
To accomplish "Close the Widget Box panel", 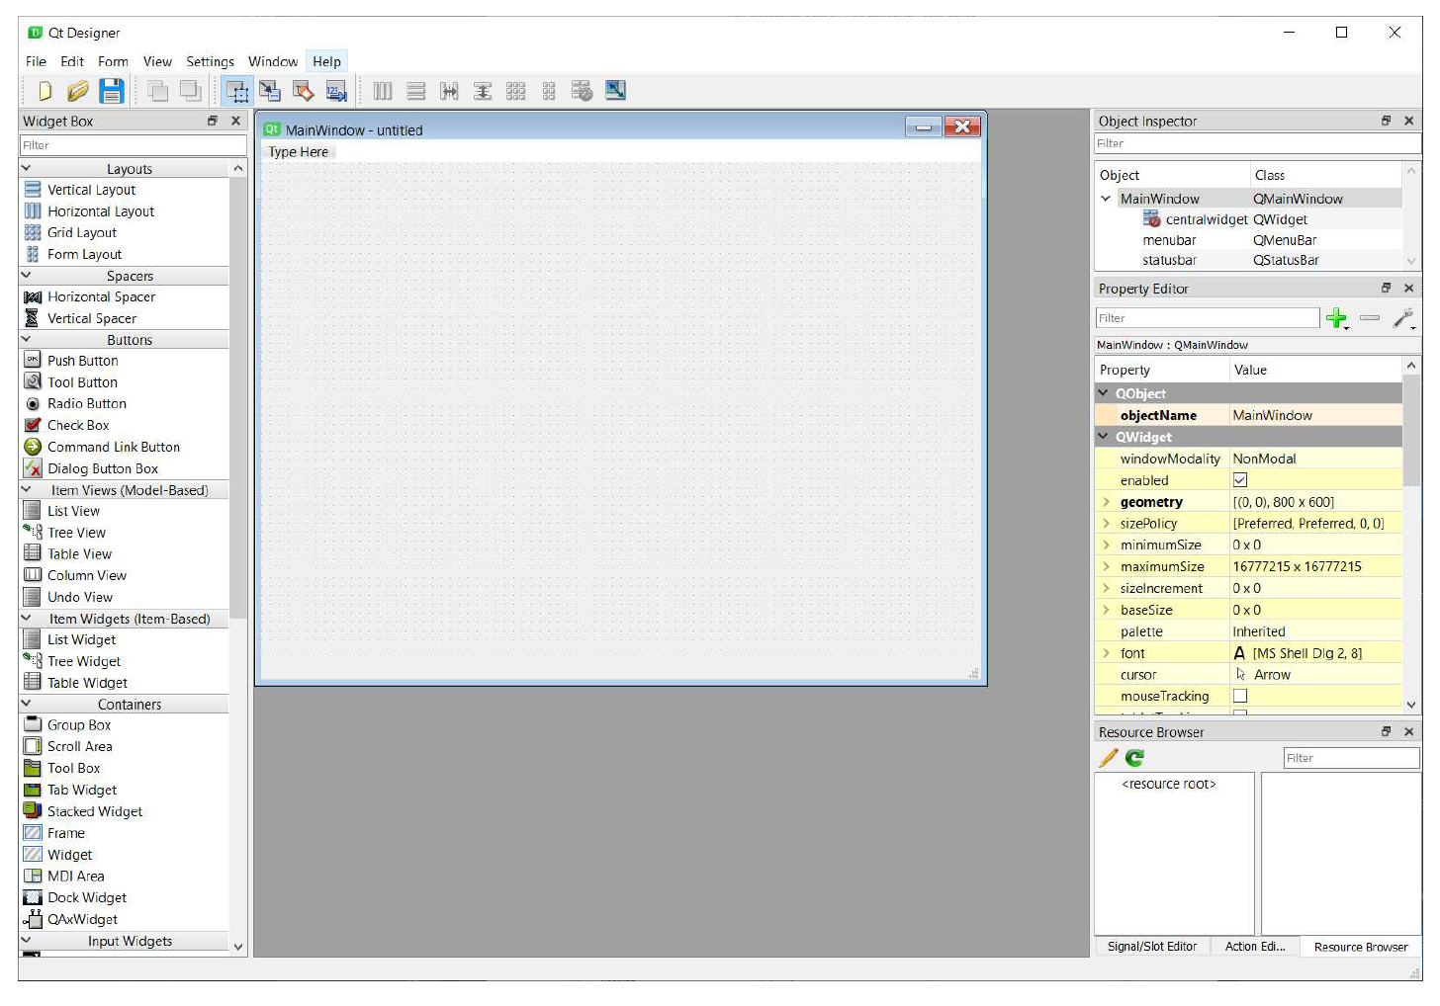I will 235,121.
